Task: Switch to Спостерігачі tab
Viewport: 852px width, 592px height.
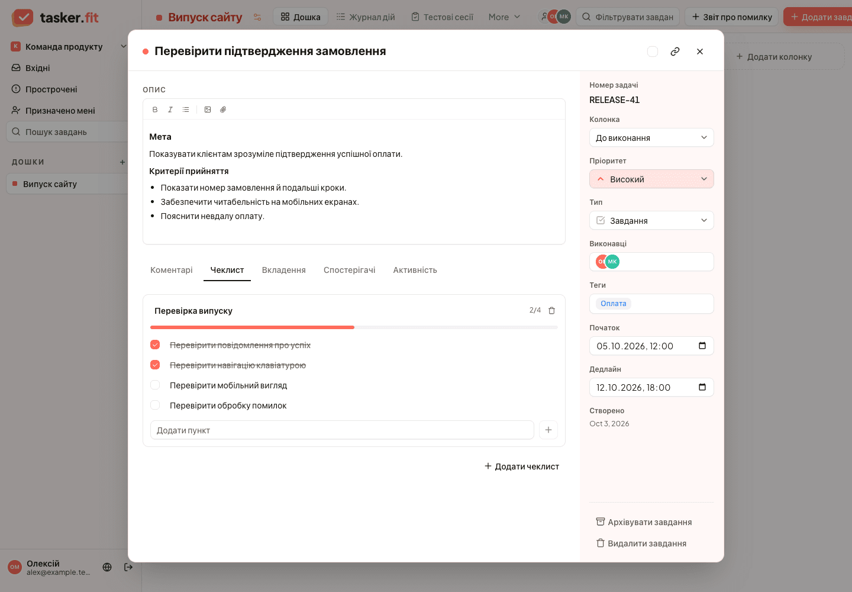Action: tap(350, 270)
